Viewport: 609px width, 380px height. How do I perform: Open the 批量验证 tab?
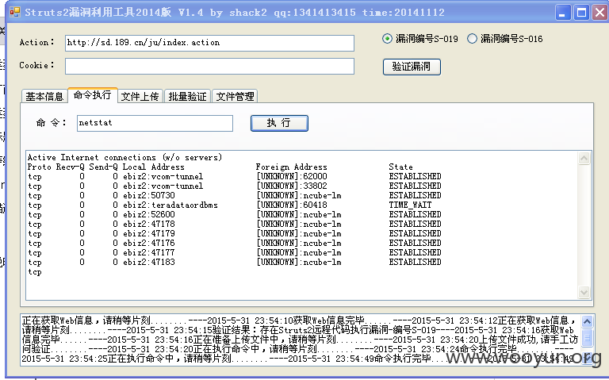(188, 96)
